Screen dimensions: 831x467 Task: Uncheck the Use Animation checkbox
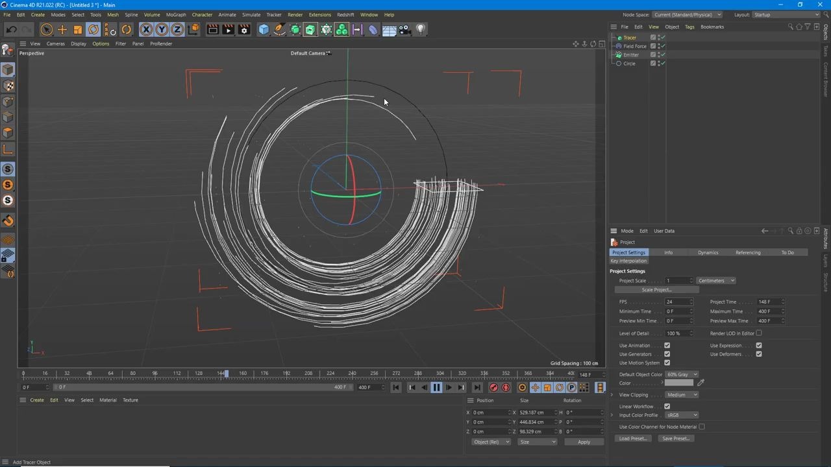coord(667,346)
